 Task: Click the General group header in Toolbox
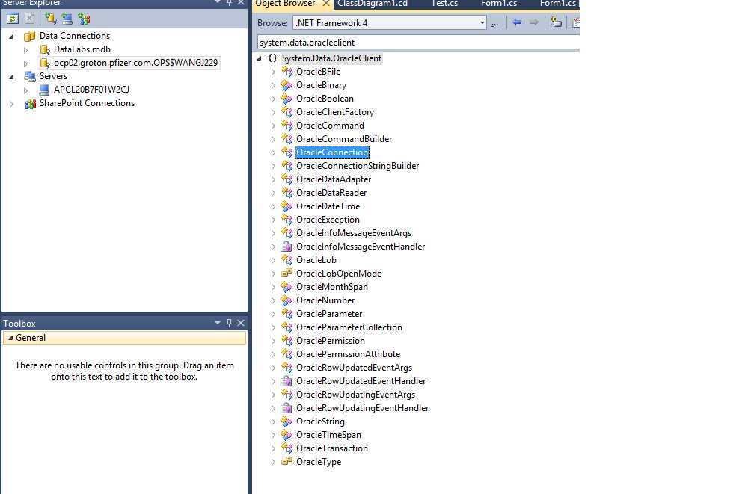click(x=124, y=338)
